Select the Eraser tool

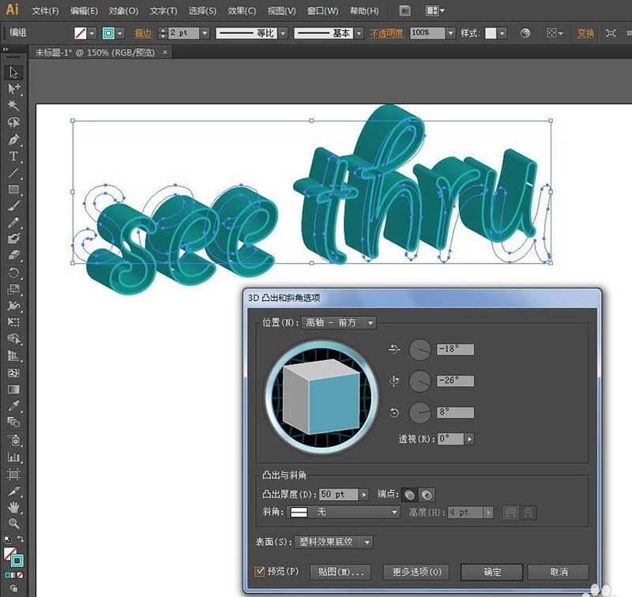(x=13, y=255)
